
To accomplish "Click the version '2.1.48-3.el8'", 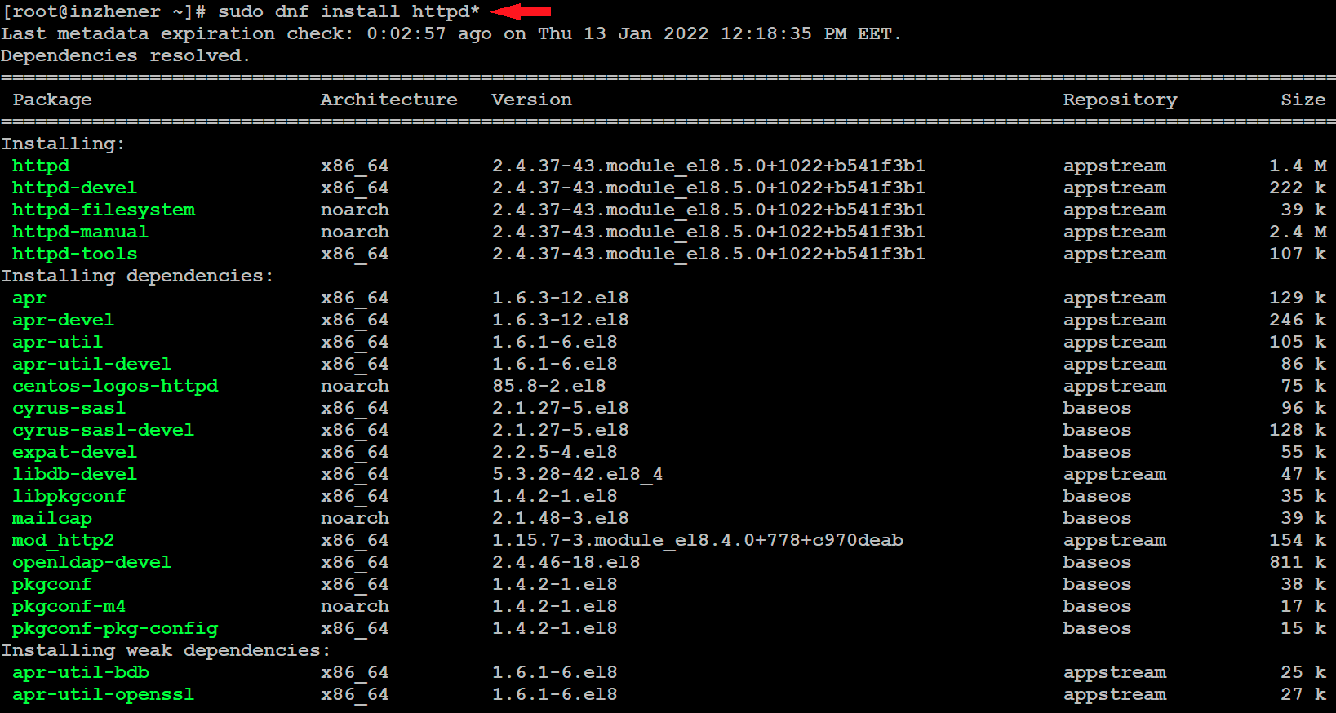I will pyautogui.click(x=560, y=518).
